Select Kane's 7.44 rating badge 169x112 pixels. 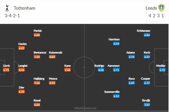point(67,70)
